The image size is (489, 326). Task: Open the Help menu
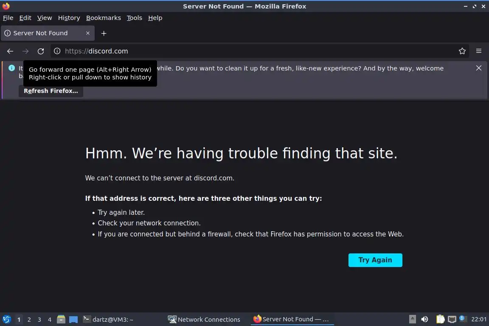(155, 18)
